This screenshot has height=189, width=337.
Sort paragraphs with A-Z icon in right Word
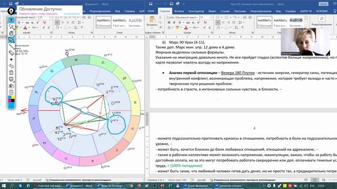click(236, 28)
